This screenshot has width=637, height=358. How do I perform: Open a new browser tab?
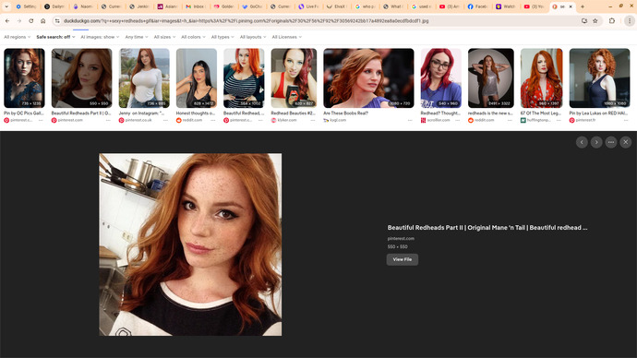click(x=583, y=6)
